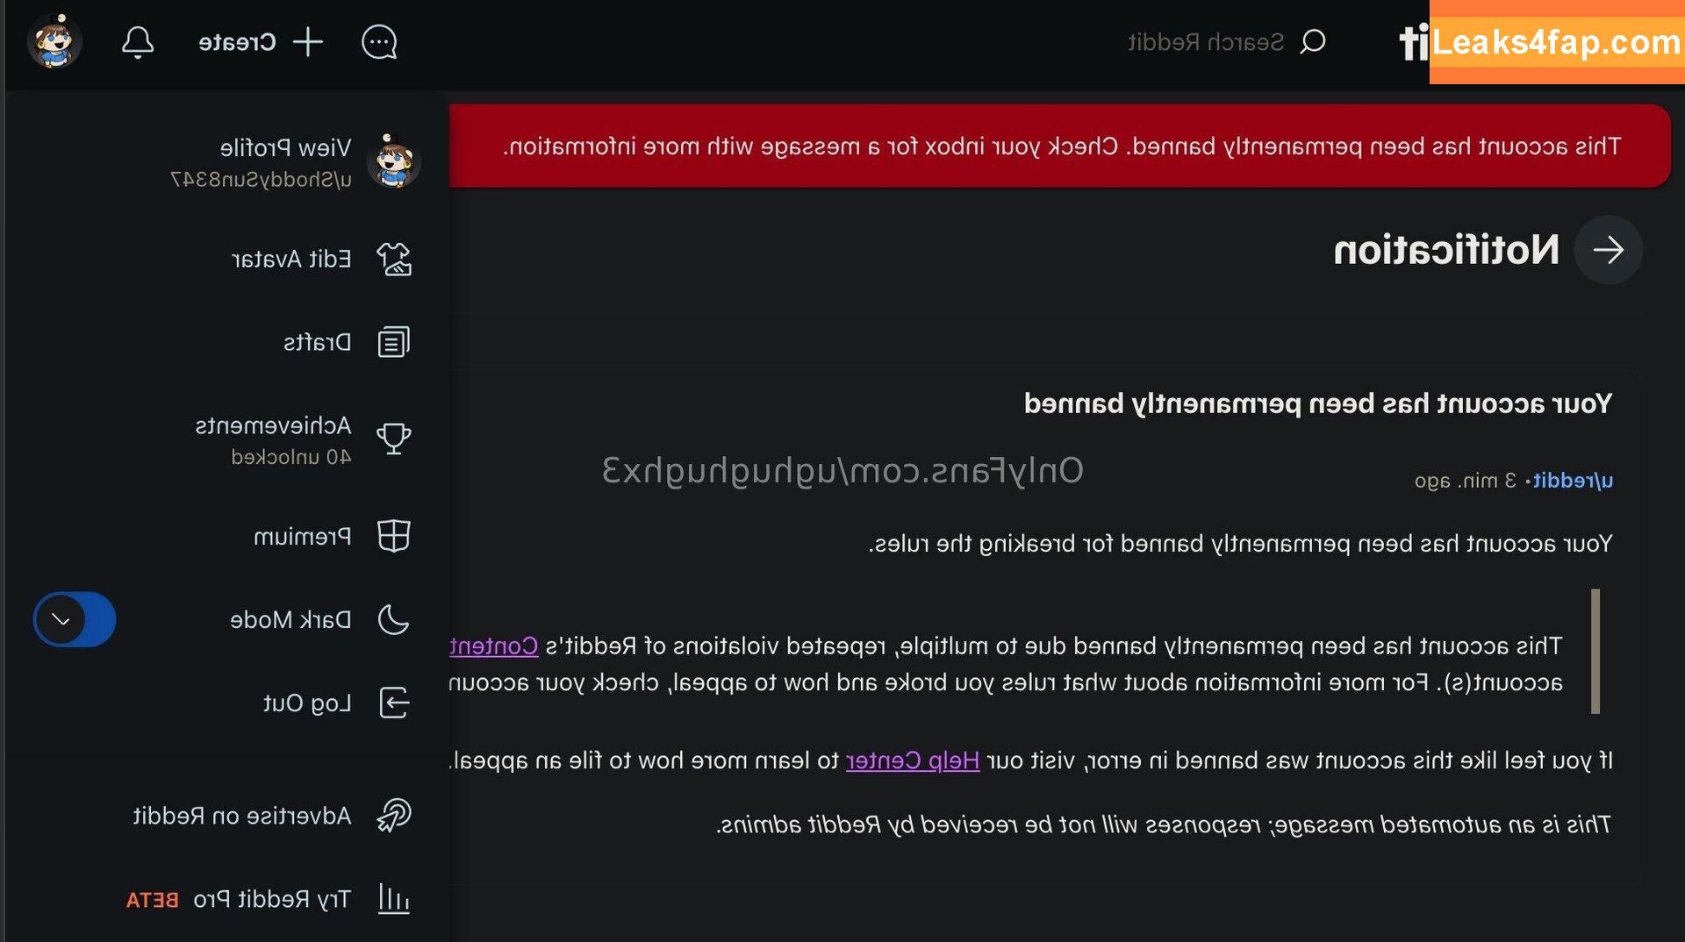Open the chat bubble icon
The height and width of the screenshot is (942, 1685).
379,42
